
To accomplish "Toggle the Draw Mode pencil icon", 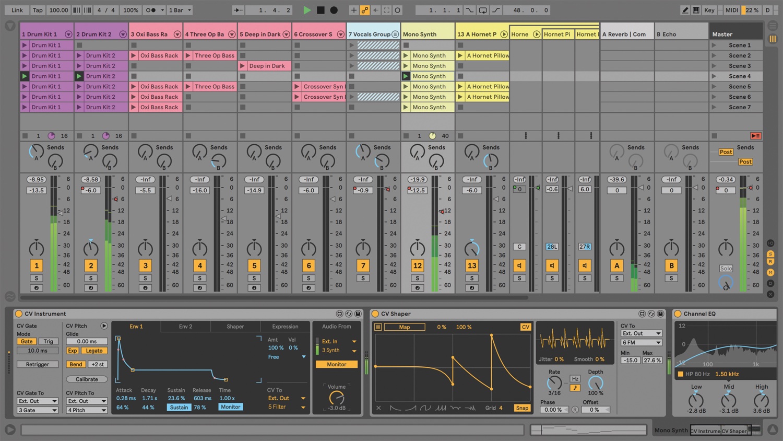I will pyautogui.click(x=685, y=10).
